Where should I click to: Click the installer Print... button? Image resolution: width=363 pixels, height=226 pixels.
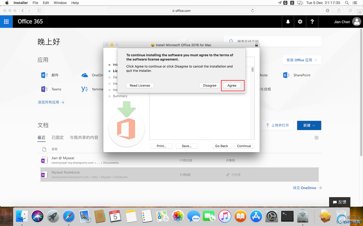(x=162, y=146)
